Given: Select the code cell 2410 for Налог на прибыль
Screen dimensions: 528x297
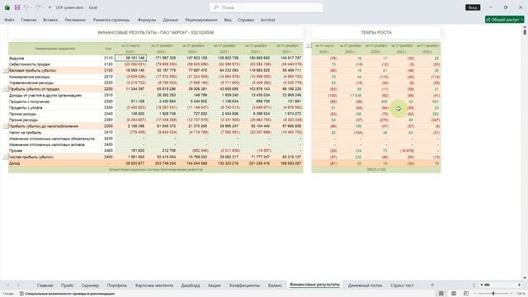Looking at the screenshot, I should click(x=108, y=132).
